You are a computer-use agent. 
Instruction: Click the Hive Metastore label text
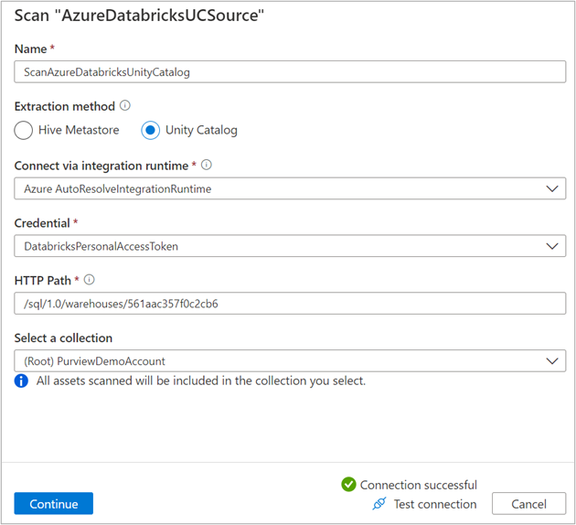tap(79, 130)
